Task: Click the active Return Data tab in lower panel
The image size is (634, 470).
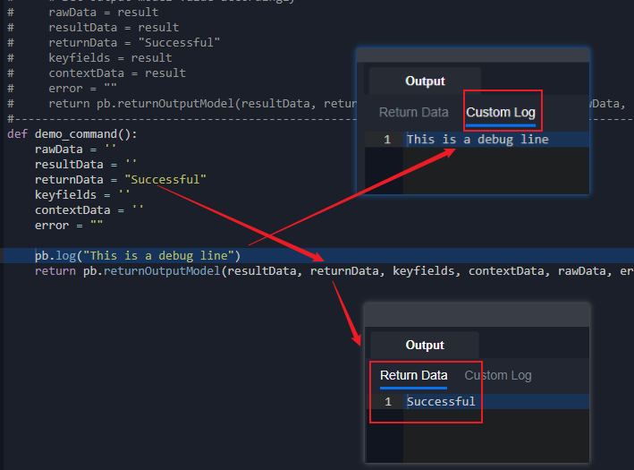Action: point(413,376)
